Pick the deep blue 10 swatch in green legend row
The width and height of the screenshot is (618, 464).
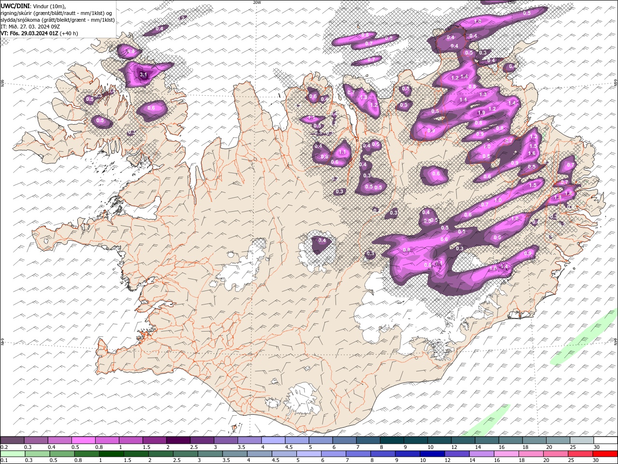point(432,453)
